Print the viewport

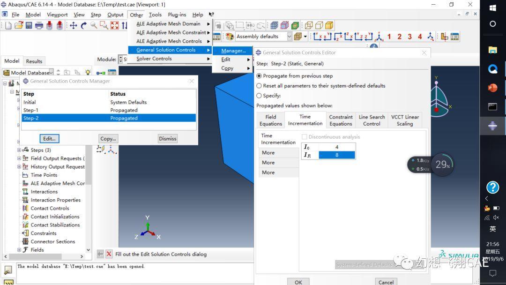pyautogui.click(x=39, y=25)
